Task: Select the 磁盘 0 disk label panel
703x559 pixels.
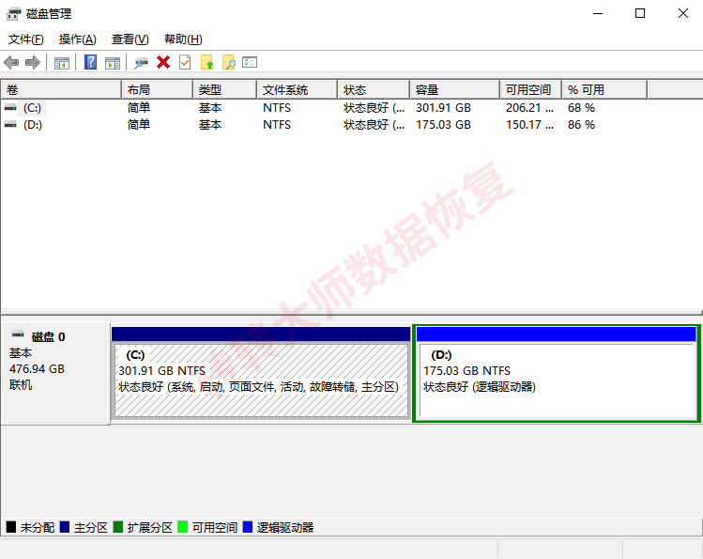Action: (x=55, y=373)
